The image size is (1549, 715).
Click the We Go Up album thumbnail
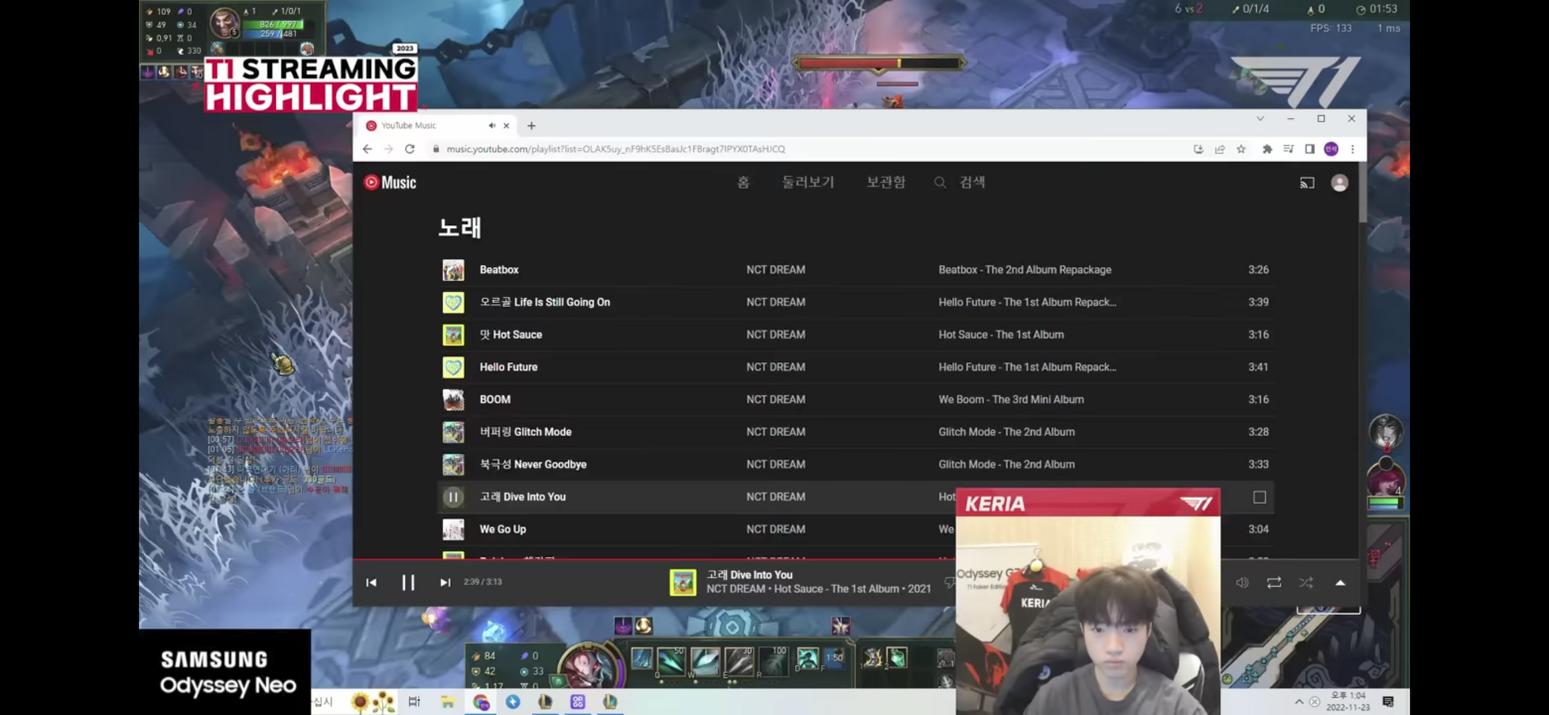pyautogui.click(x=453, y=530)
